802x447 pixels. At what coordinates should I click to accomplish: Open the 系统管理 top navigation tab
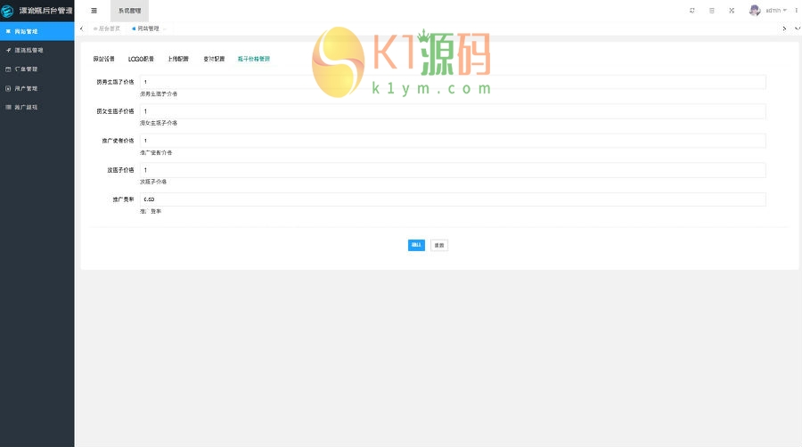(129, 11)
